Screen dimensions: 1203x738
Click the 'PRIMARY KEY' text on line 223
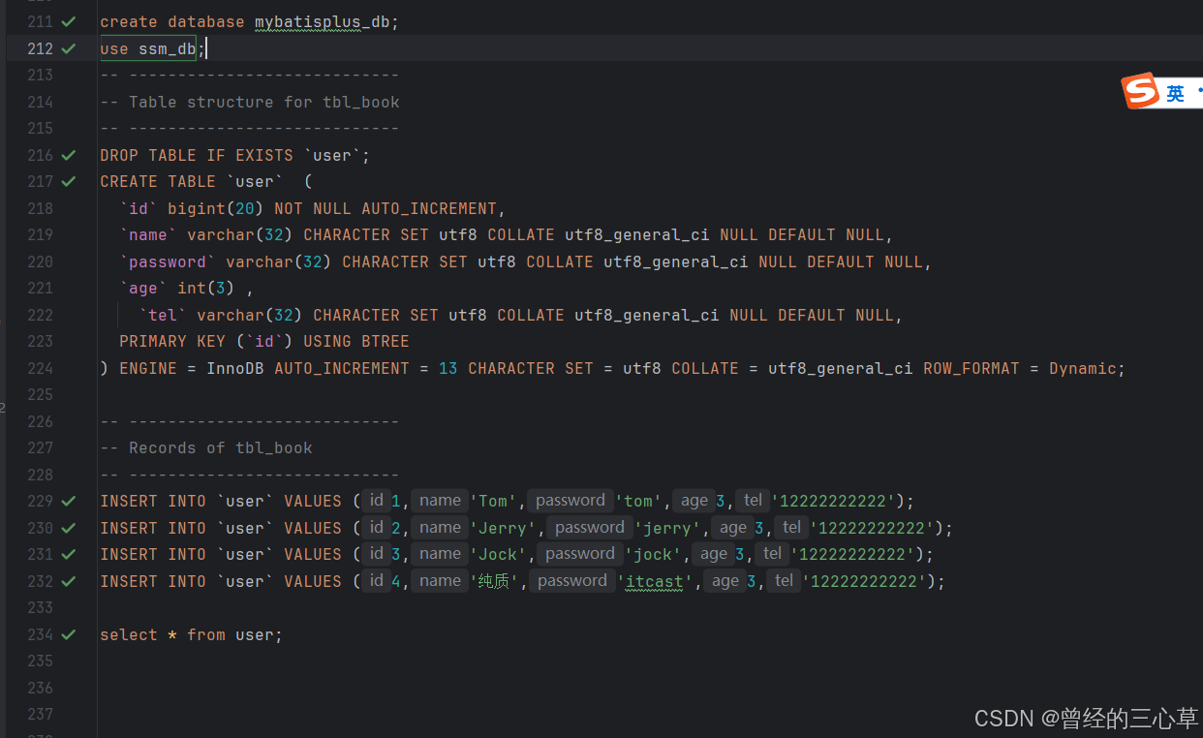172,341
